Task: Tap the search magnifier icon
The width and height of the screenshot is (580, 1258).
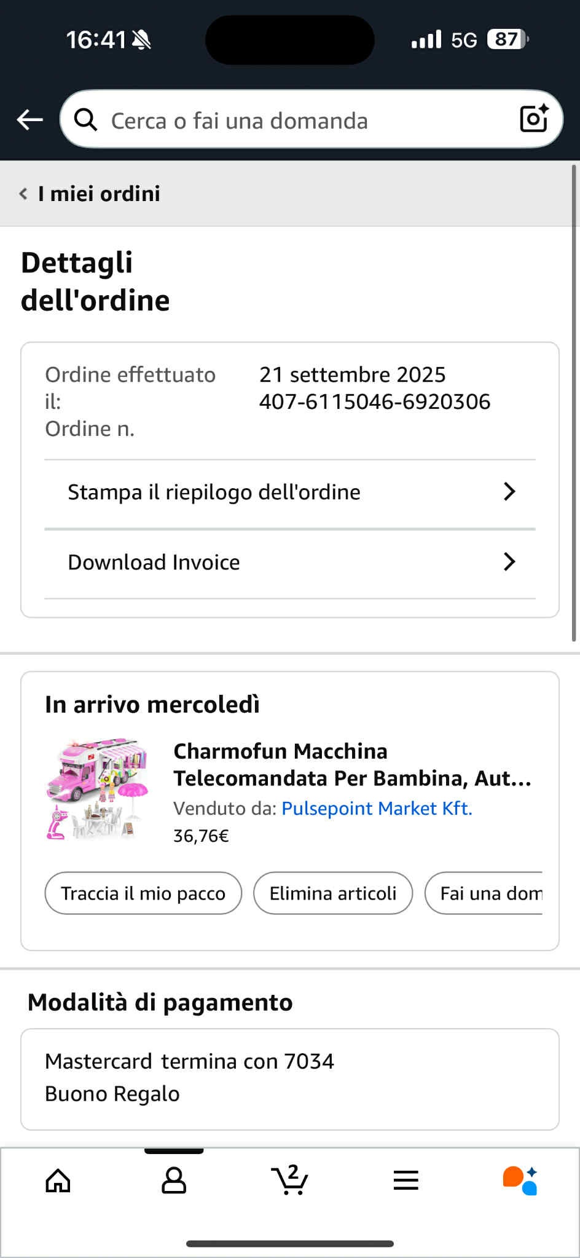Action: 86,120
